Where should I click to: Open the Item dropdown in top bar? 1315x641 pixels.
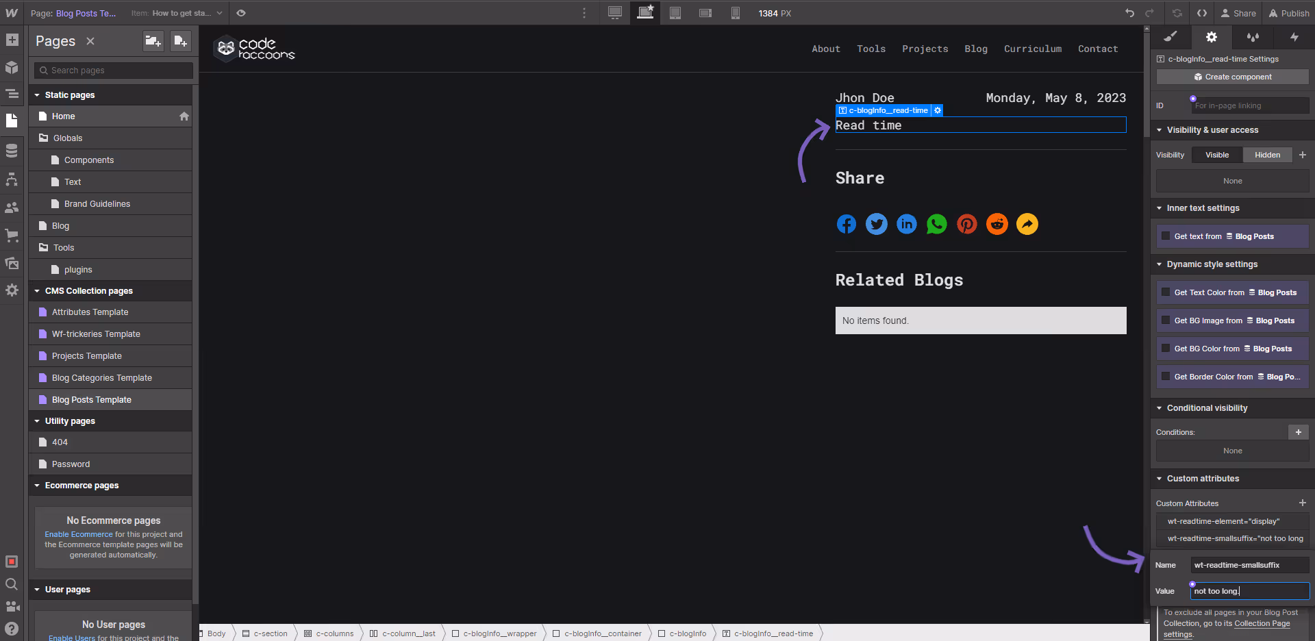tap(177, 13)
